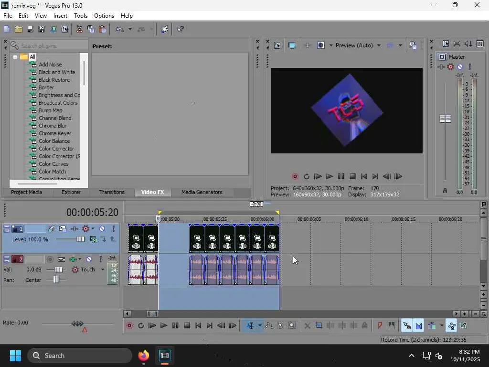489x367 pixels.
Task: Open the File menu
Action: (8, 16)
